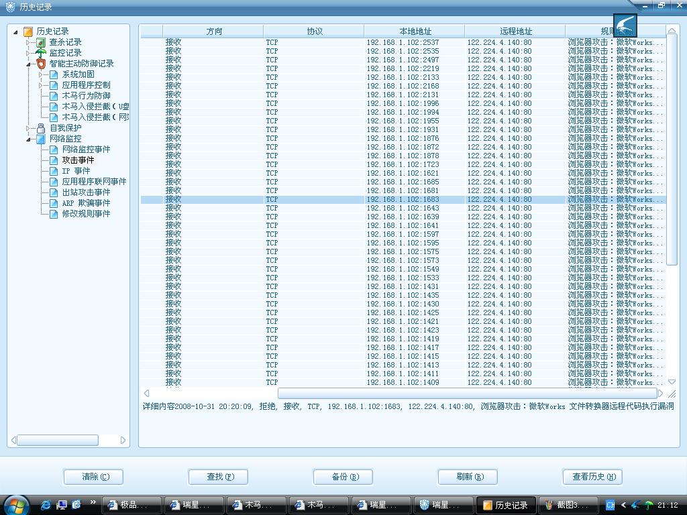Collapse the 网络监控 node

click(x=28, y=139)
